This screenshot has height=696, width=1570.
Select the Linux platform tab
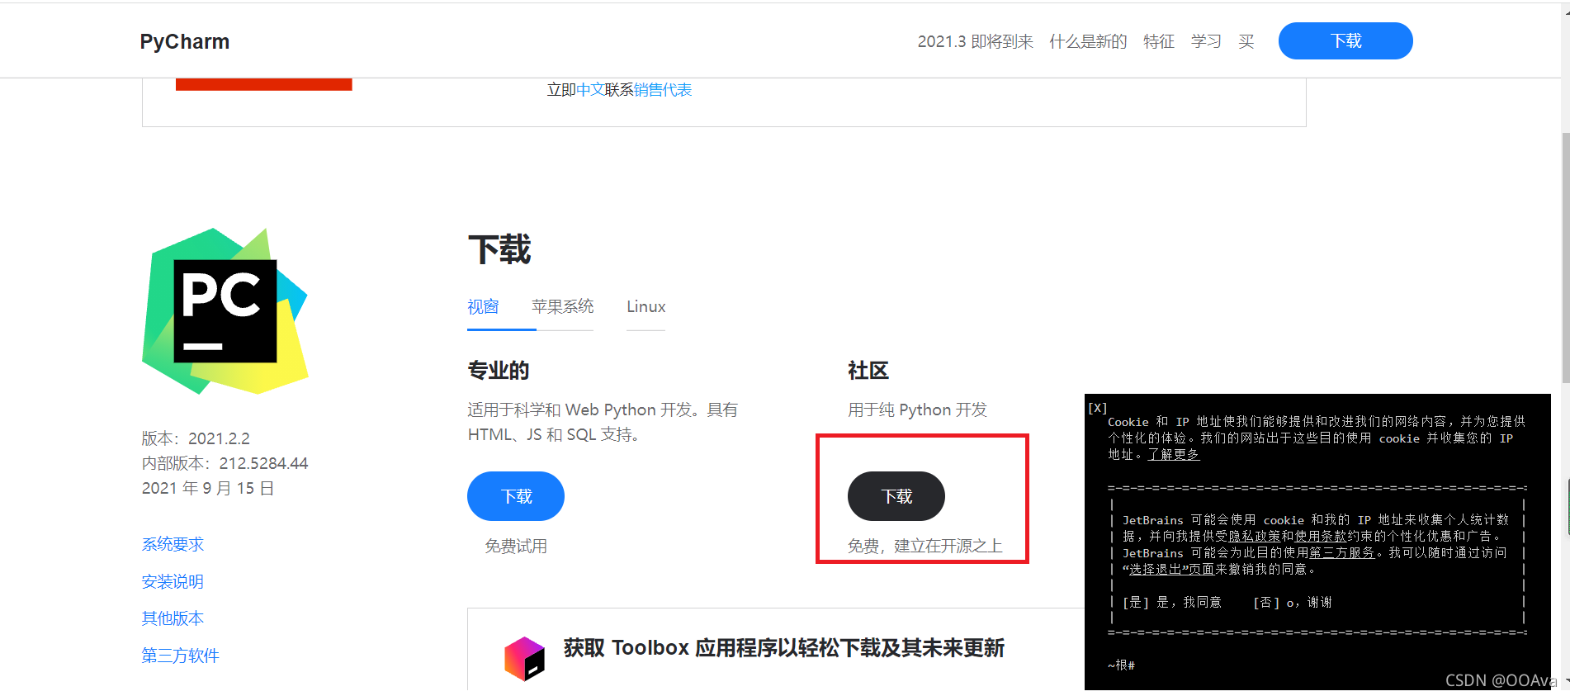pos(645,306)
